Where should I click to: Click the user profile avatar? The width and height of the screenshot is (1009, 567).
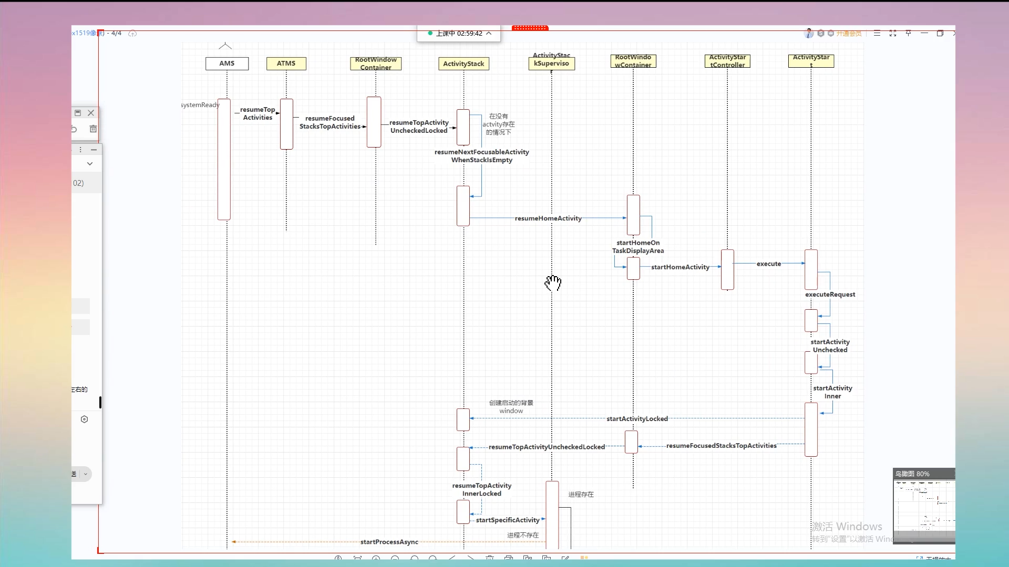(x=809, y=33)
